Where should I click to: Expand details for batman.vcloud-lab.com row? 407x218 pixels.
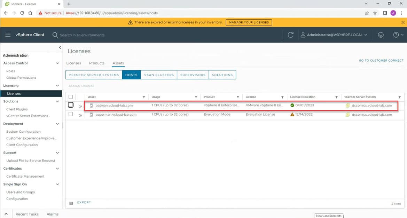80,106
